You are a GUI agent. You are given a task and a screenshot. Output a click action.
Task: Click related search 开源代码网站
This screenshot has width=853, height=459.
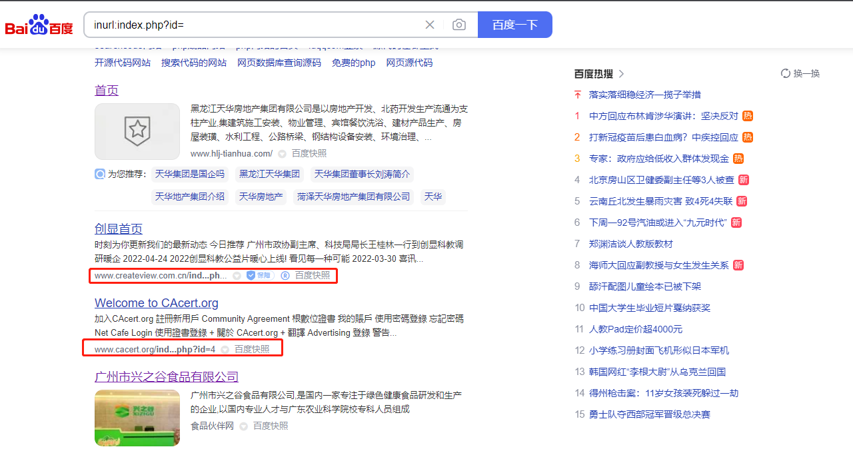pyautogui.click(x=123, y=63)
